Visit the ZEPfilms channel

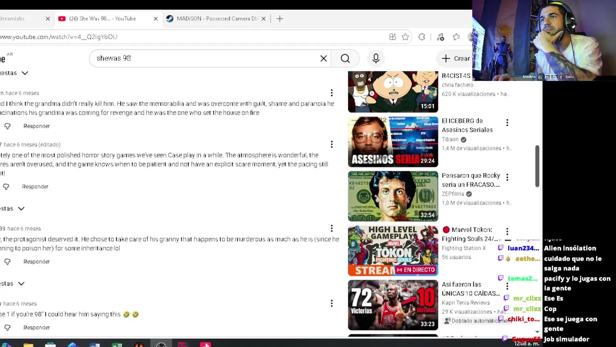pyautogui.click(x=453, y=194)
